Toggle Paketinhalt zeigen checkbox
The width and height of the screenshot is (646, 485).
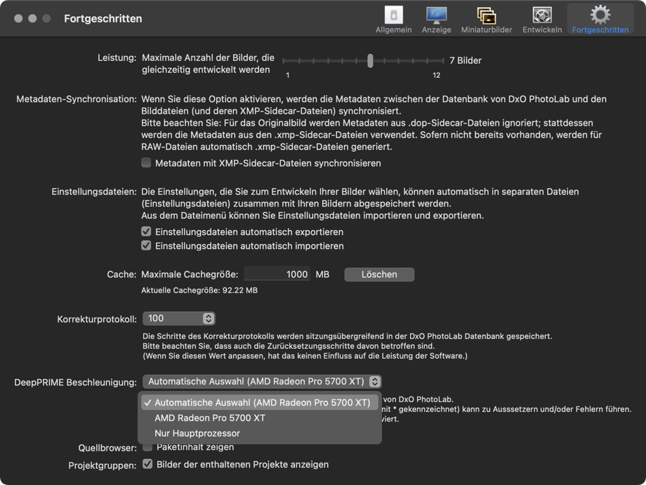point(147,447)
